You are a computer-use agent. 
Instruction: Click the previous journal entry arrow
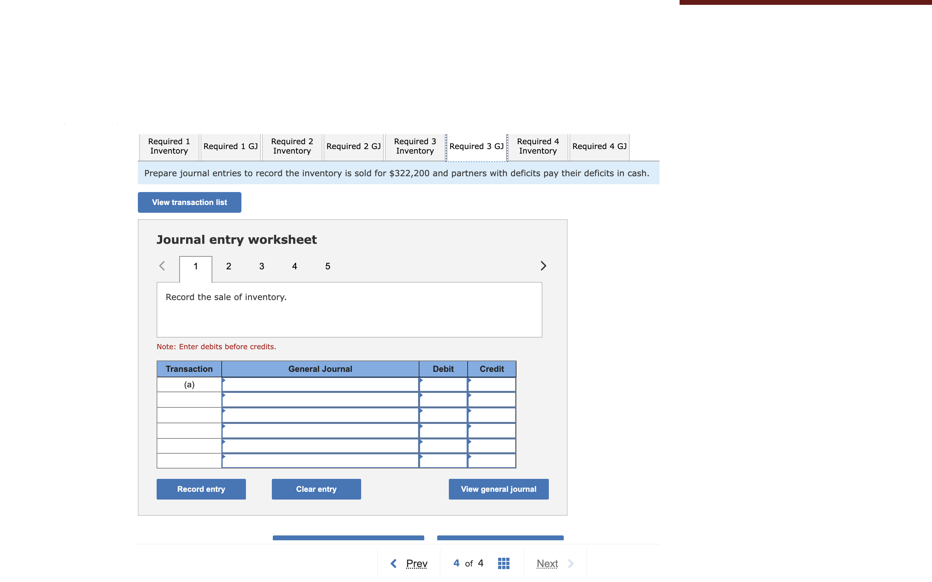pyautogui.click(x=162, y=266)
